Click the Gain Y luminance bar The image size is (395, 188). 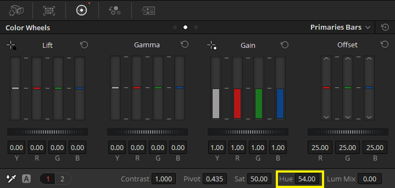tap(216, 103)
